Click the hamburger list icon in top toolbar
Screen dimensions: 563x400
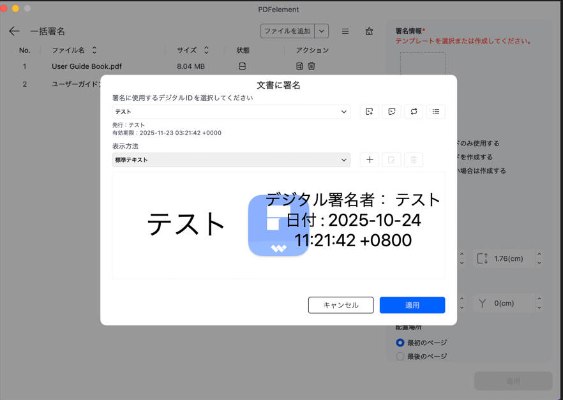pyautogui.click(x=345, y=31)
